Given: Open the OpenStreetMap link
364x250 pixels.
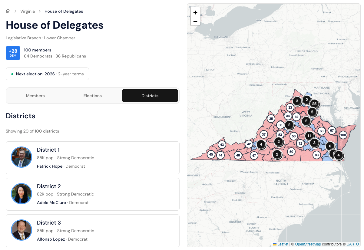Looking at the screenshot, I should 308,244.
